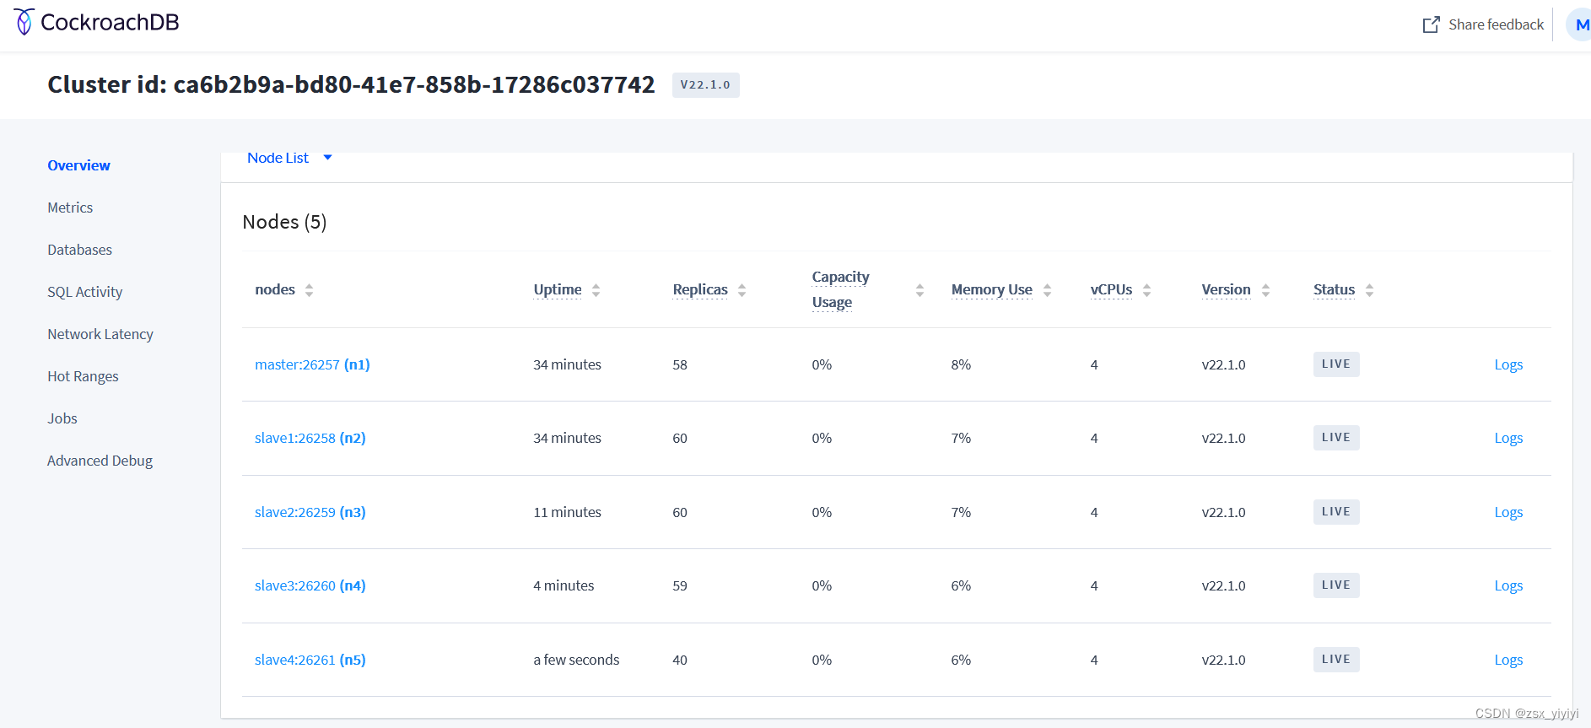Image resolution: width=1591 pixels, height=728 pixels.
Task: Click the Replicas column header
Action: [700, 289]
